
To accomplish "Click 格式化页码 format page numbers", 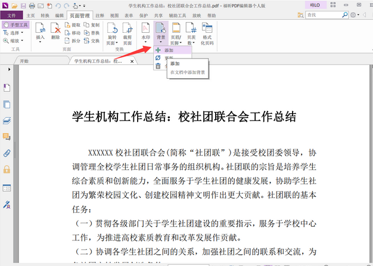I will point(207,34).
